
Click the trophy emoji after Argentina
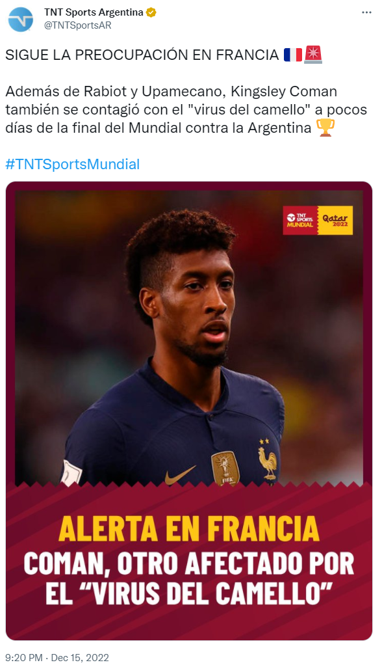(x=325, y=128)
